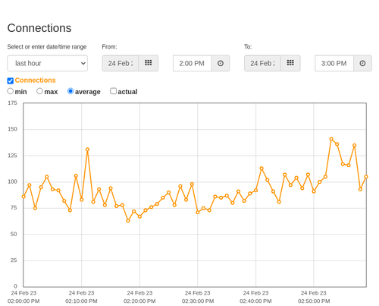This screenshot has width=379, height=306.
Task: Click the 02:50:00 PM x-axis label
Action: [x=314, y=297]
